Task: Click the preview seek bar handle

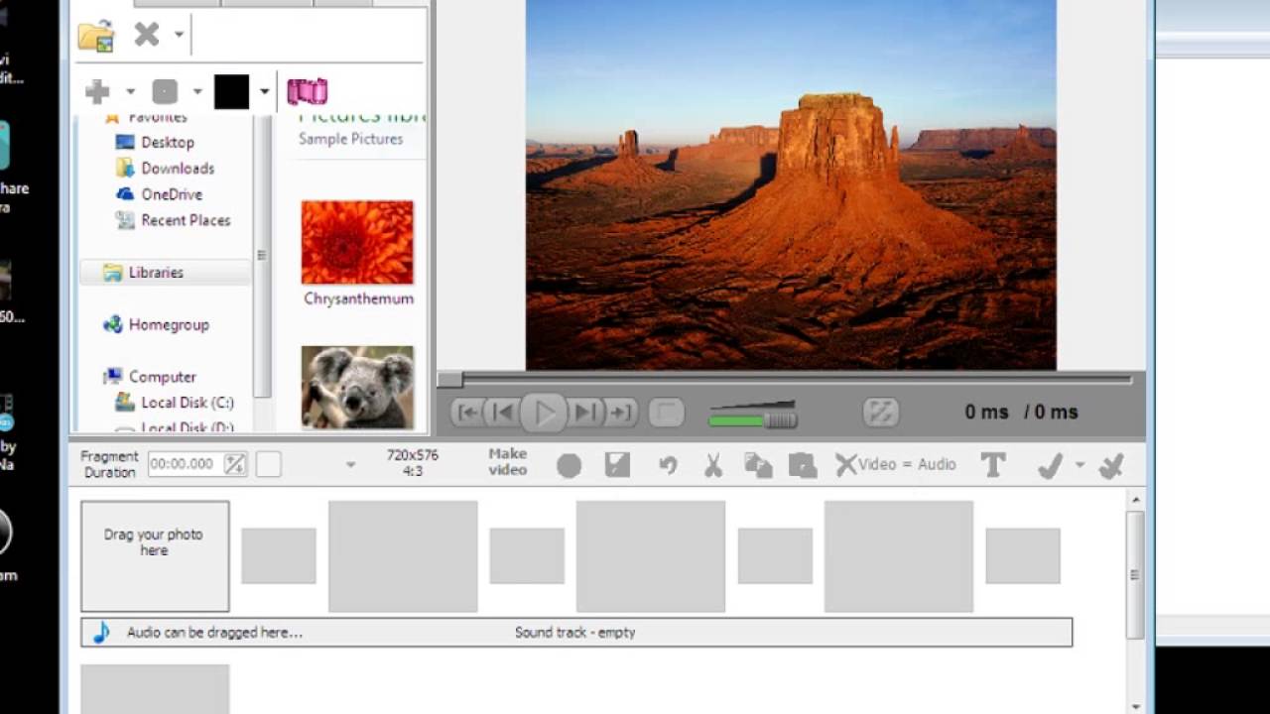Action: click(x=449, y=380)
